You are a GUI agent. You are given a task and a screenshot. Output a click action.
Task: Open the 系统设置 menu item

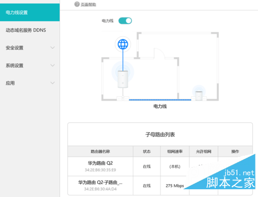[30, 65]
